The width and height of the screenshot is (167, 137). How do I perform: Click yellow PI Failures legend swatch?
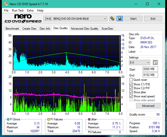click(x=49, y=119)
